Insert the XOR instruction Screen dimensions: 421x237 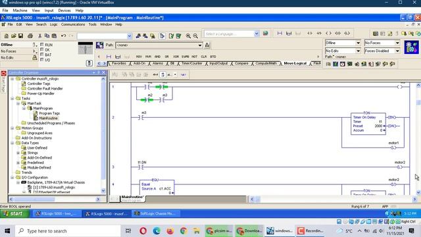pos(176,57)
